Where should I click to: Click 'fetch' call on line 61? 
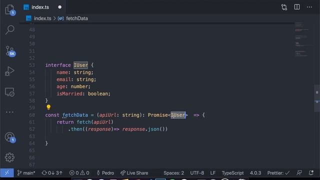pyautogui.click(x=83, y=122)
